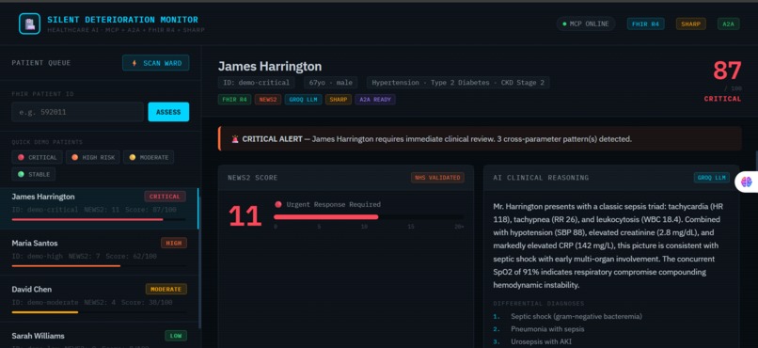The height and width of the screenshot is (348, 758).
Task: Click the CRITICAL label on James Harrington row
Action: (165, 197)
